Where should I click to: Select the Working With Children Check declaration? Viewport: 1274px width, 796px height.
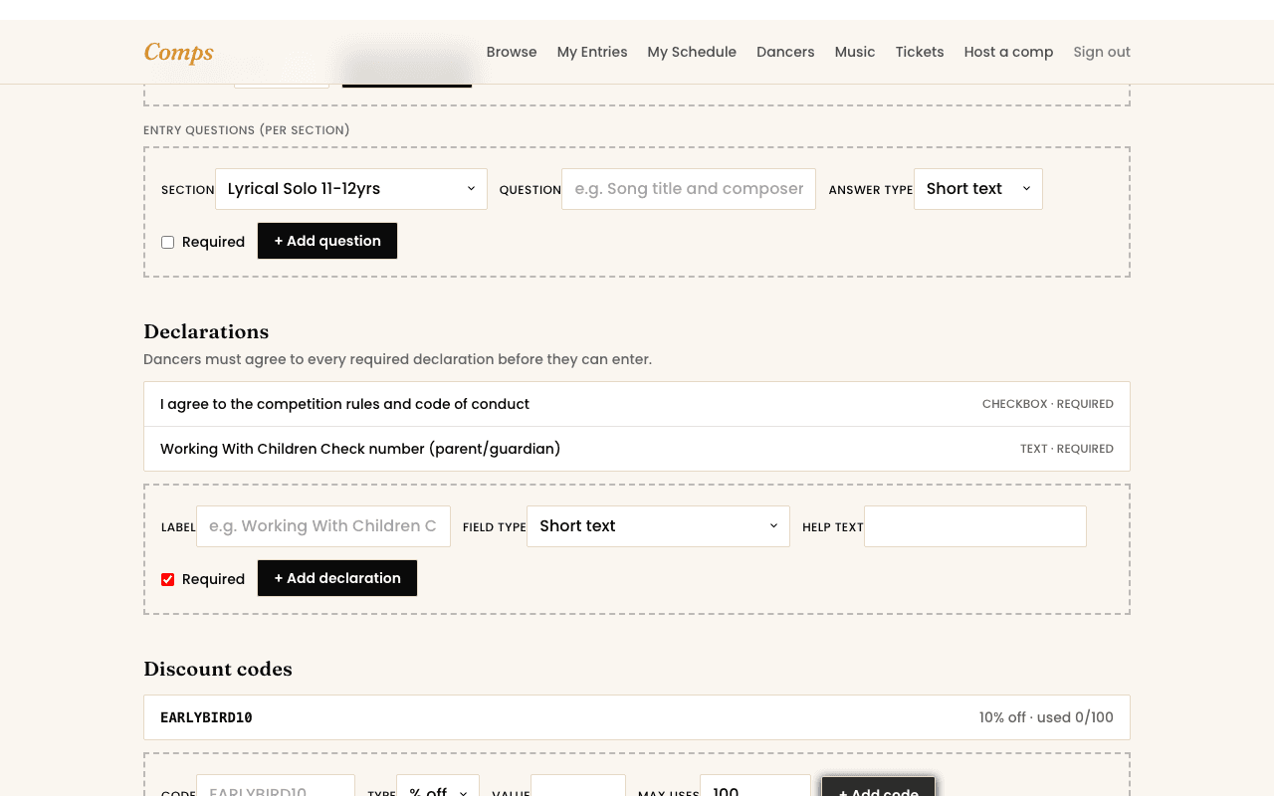[x=637, y=449]
